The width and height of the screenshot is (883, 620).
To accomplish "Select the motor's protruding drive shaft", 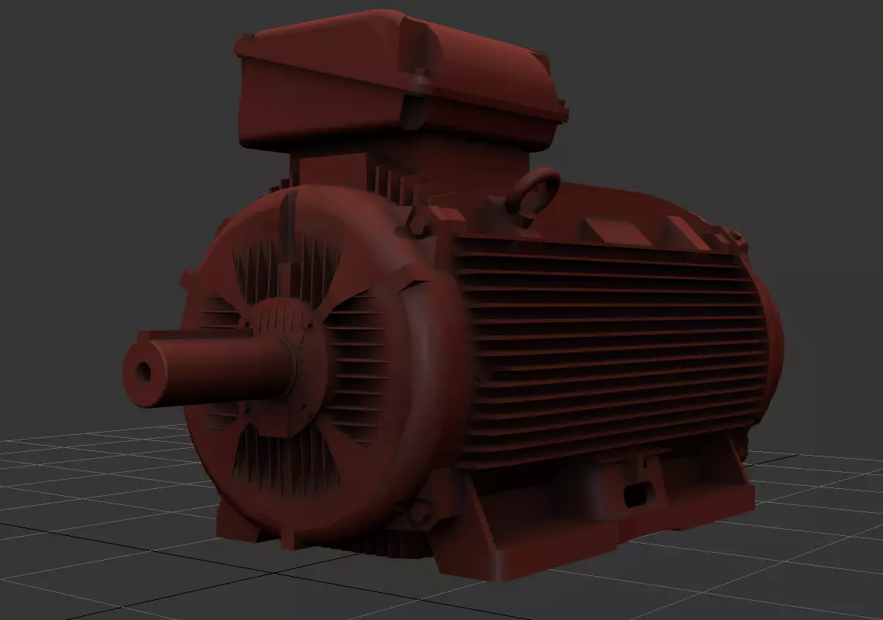I will coord(208,369).
